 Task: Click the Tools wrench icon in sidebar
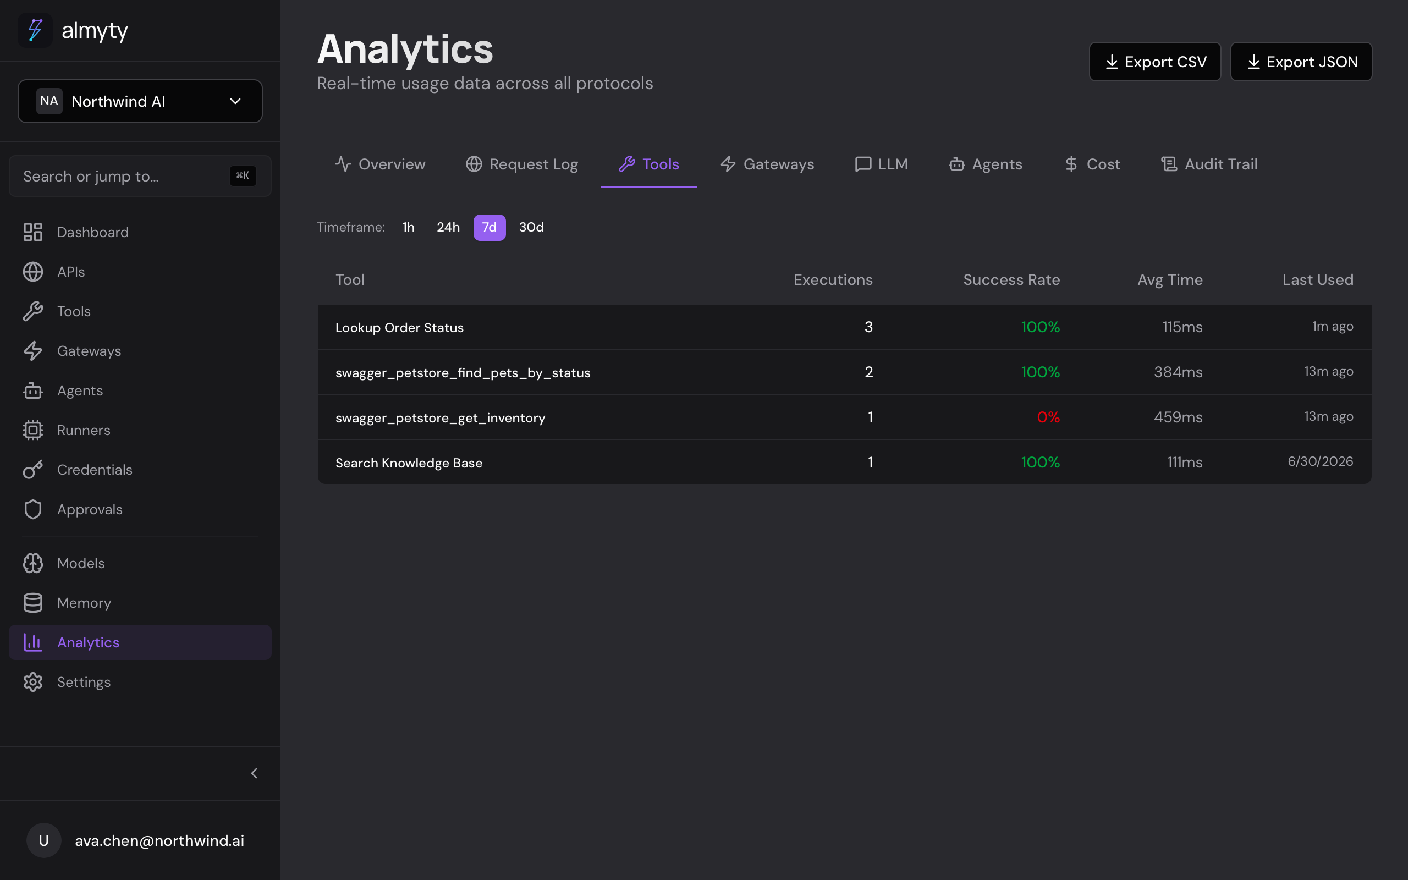click(32, 311)
